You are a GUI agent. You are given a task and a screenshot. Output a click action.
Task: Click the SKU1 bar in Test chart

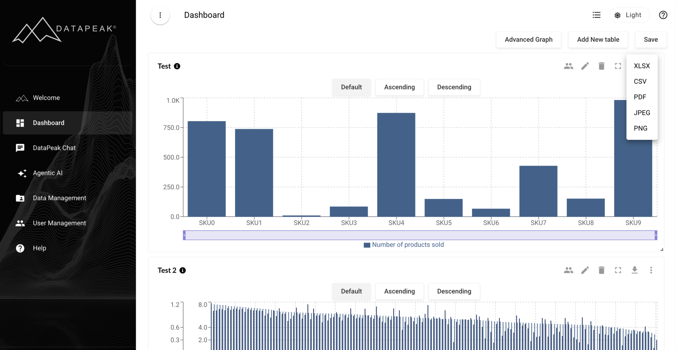click(254, 173)
